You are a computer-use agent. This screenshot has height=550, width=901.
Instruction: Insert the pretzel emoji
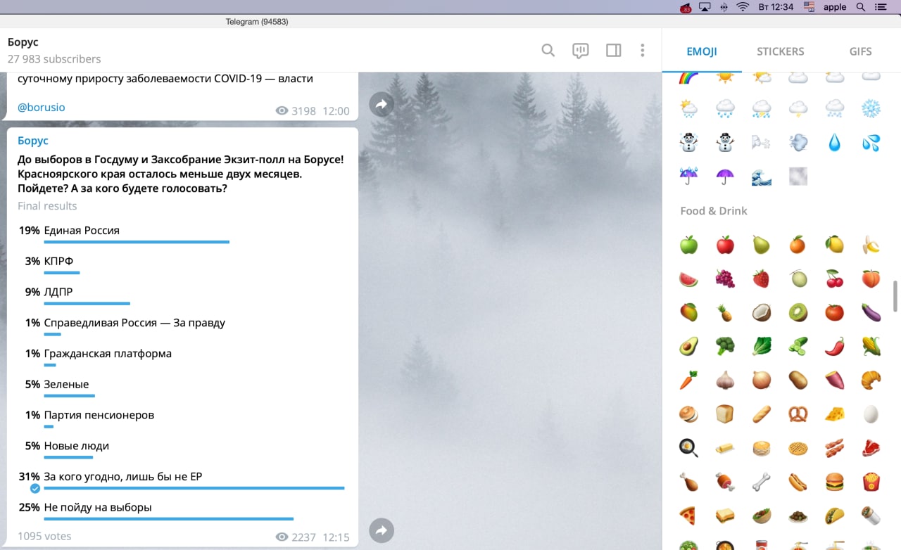pyautogui.click(x=798, y=414)
